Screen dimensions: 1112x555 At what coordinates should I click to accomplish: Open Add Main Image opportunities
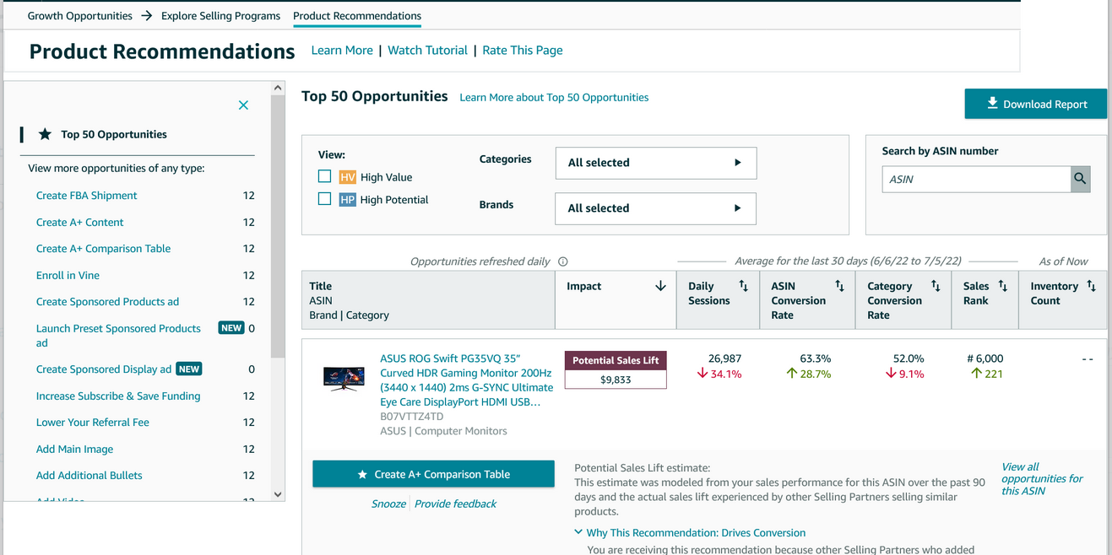75,450
